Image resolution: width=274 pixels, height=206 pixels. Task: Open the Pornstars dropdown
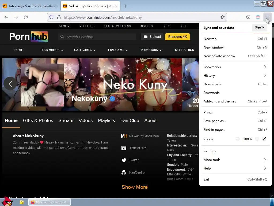tap(151, 50)
